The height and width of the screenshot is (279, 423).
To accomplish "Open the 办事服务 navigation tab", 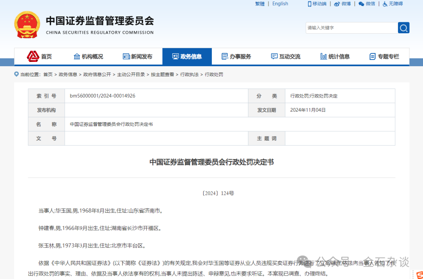I will click(236, 56).
